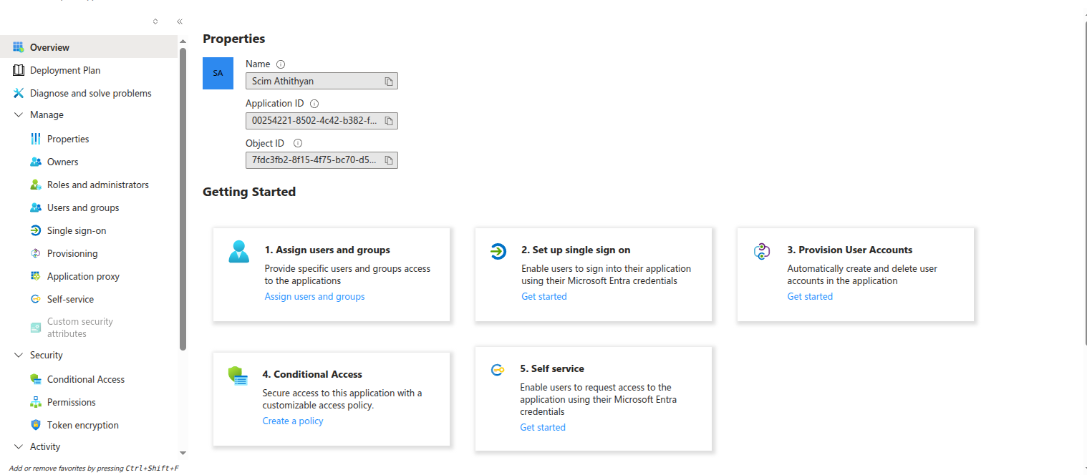The image size is (1087, 475).
Task: Click the Create a policy link
Action: point(292,421)
